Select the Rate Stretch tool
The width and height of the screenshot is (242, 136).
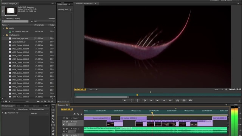(x=53, y=119)
